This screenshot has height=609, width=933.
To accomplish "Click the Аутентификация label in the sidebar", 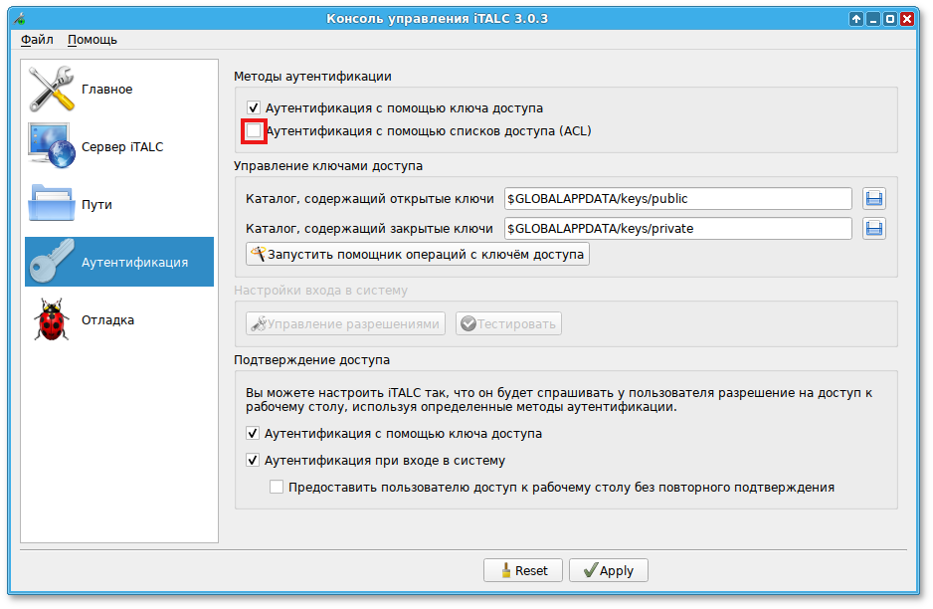I will 135,263.
